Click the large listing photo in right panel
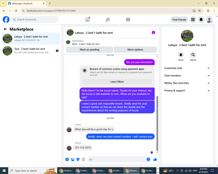 (187, 36)
